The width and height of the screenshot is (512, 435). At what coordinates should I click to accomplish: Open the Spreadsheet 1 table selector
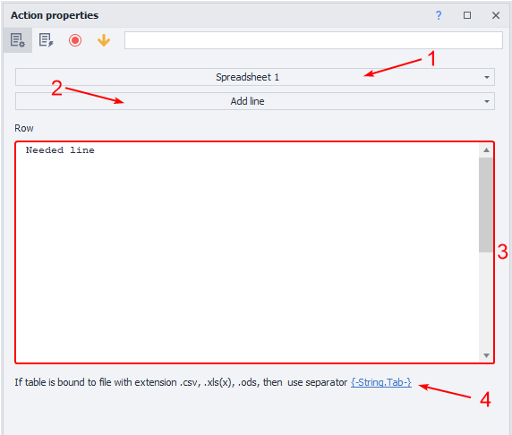[x=255, y=77]
